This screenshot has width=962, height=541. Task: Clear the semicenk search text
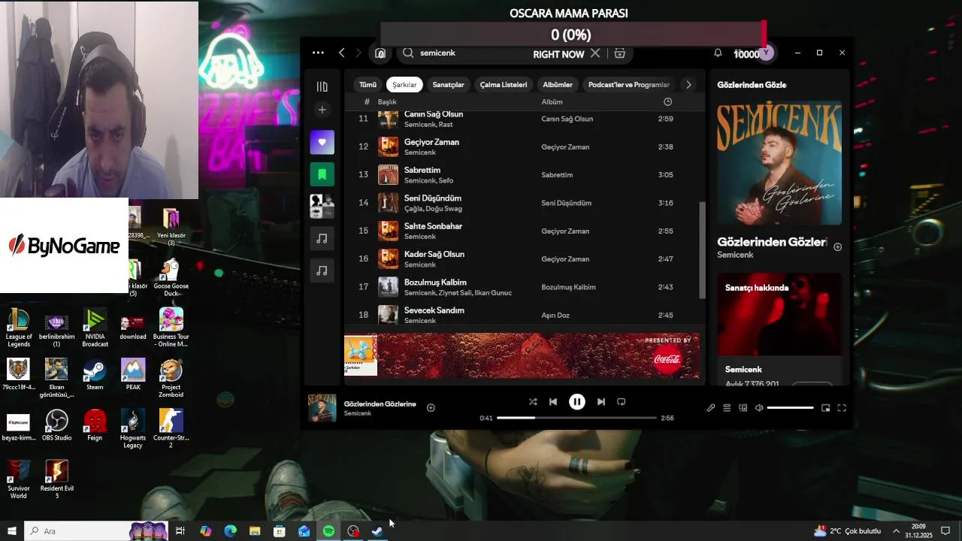click(595, 53)
